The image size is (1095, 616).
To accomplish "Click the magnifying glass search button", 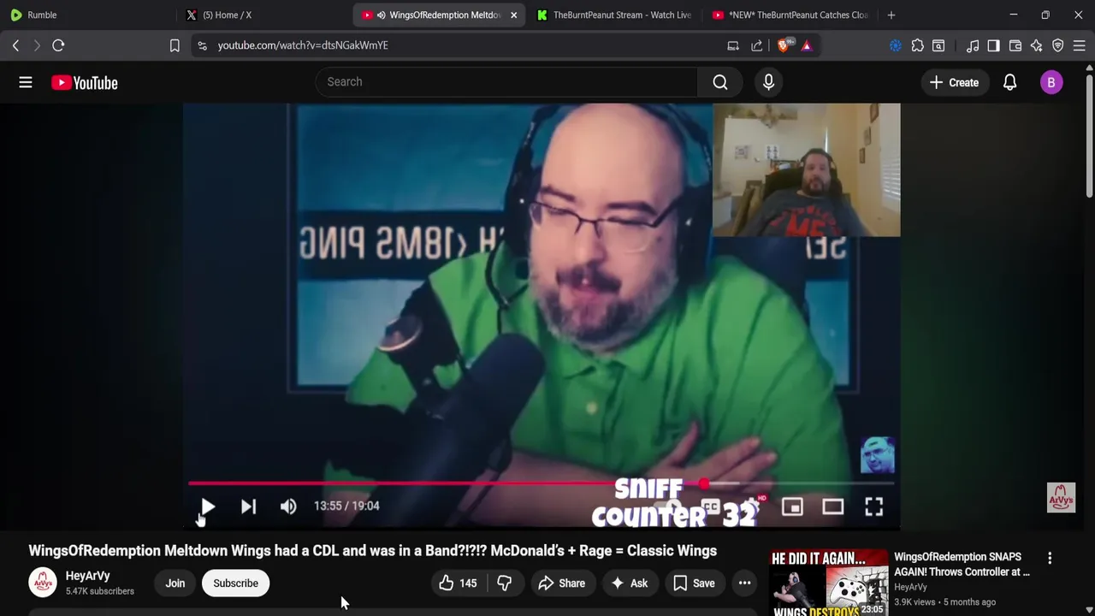I will pos(720,82).
